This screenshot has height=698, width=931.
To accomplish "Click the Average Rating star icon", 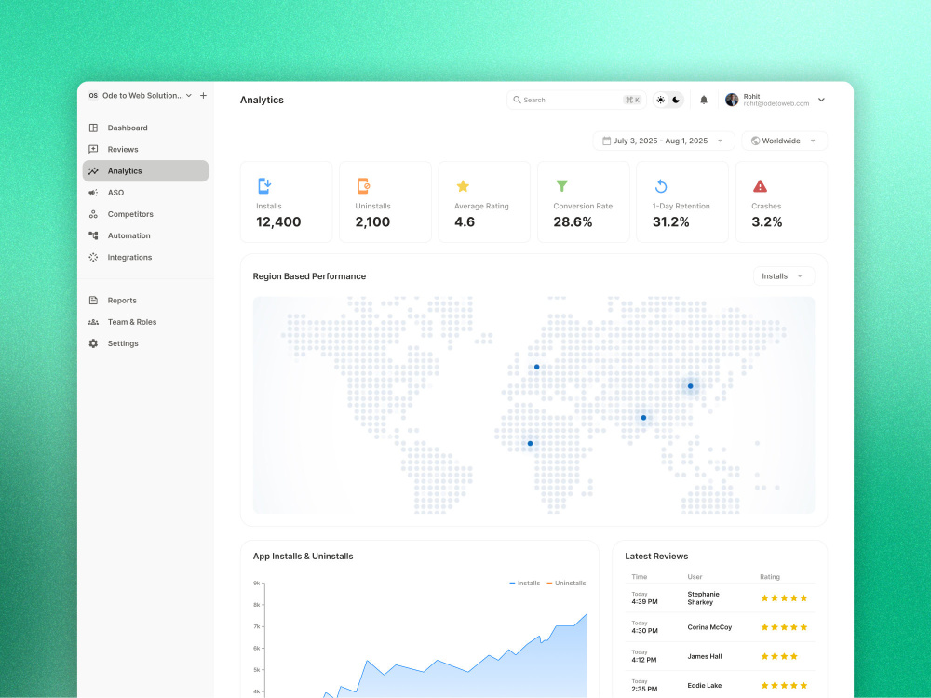I will [463, 186].
